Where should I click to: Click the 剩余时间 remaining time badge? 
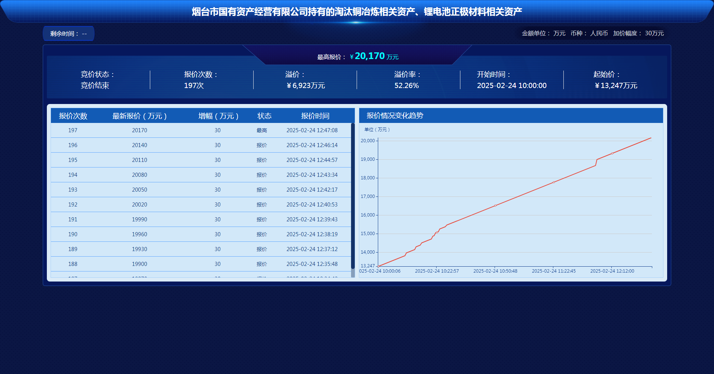point(68,34)
